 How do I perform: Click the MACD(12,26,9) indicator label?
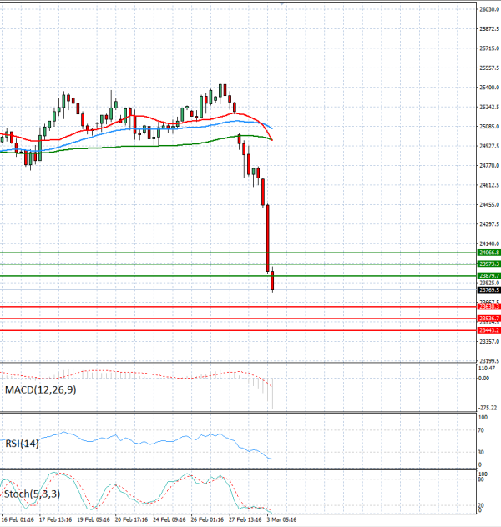[38, 390]
